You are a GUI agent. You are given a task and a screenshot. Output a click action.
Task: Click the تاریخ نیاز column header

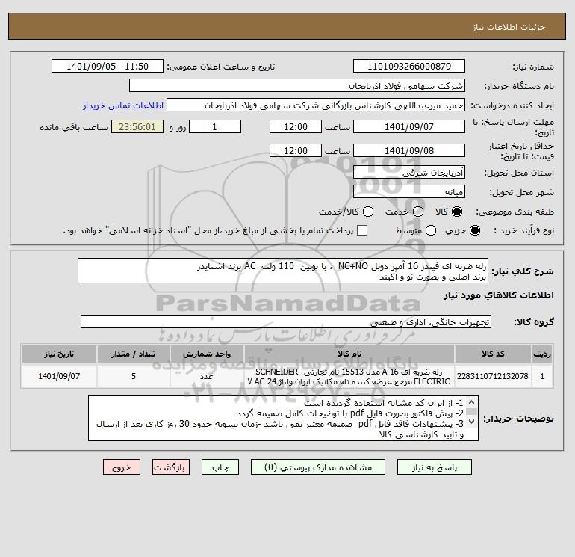tap(59, 354)
